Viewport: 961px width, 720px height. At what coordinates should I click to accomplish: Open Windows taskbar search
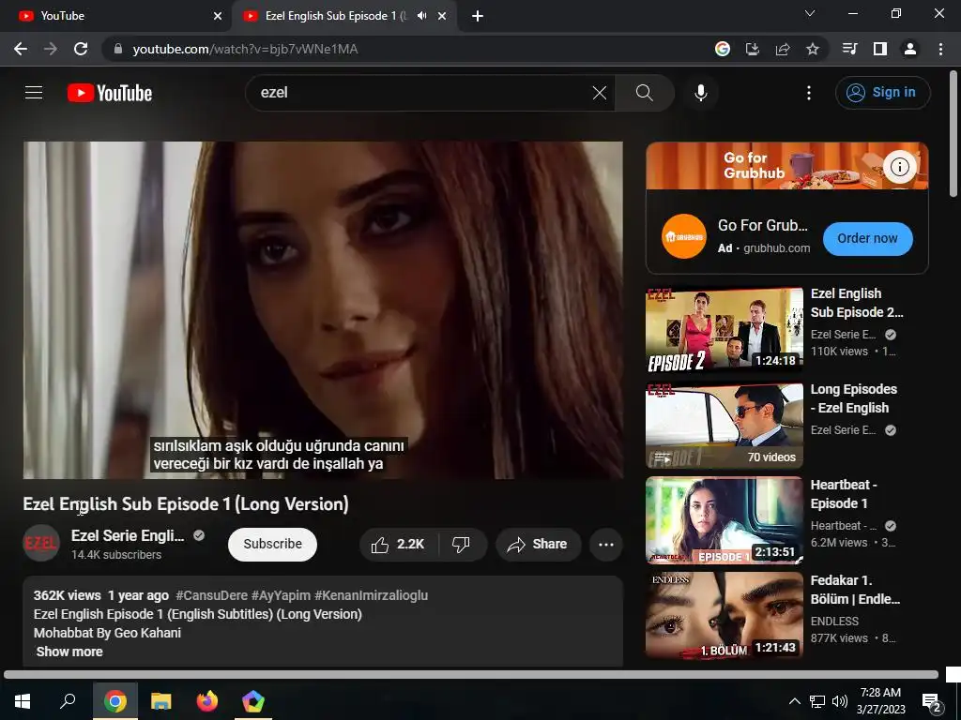coord(68,701)
